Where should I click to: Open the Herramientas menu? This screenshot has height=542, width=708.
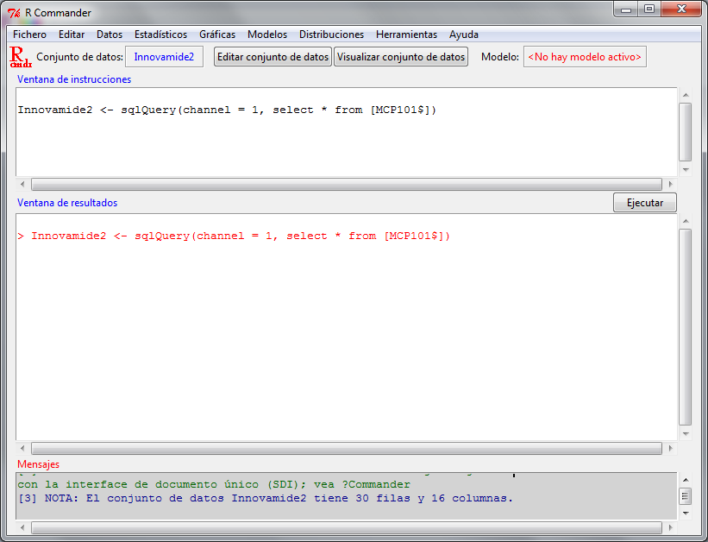point(406,35)
